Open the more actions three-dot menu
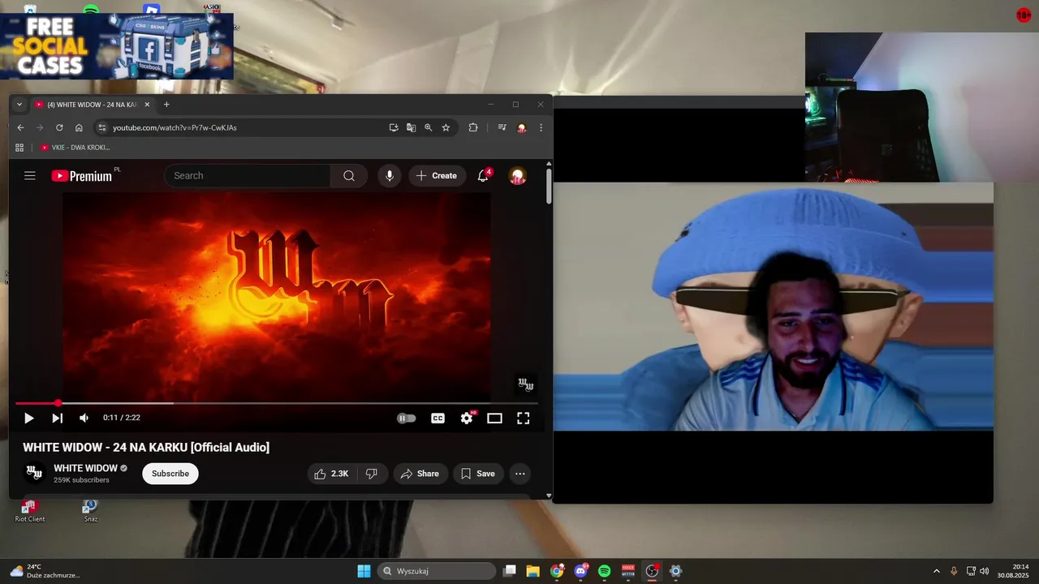This screenshot has width=1039, height=584. (x=520, y=474)
